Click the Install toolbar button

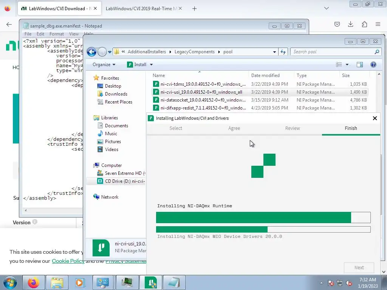[x=137, y=65]
